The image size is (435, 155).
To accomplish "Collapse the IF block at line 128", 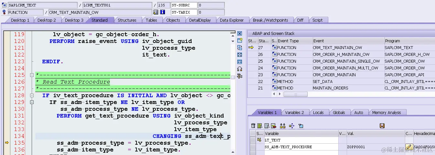I will [x=32, y=96].
